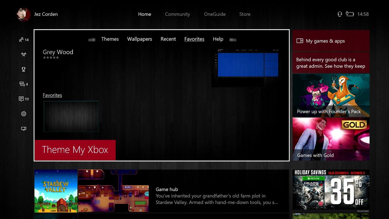Open My games & apps

point(331,41)
